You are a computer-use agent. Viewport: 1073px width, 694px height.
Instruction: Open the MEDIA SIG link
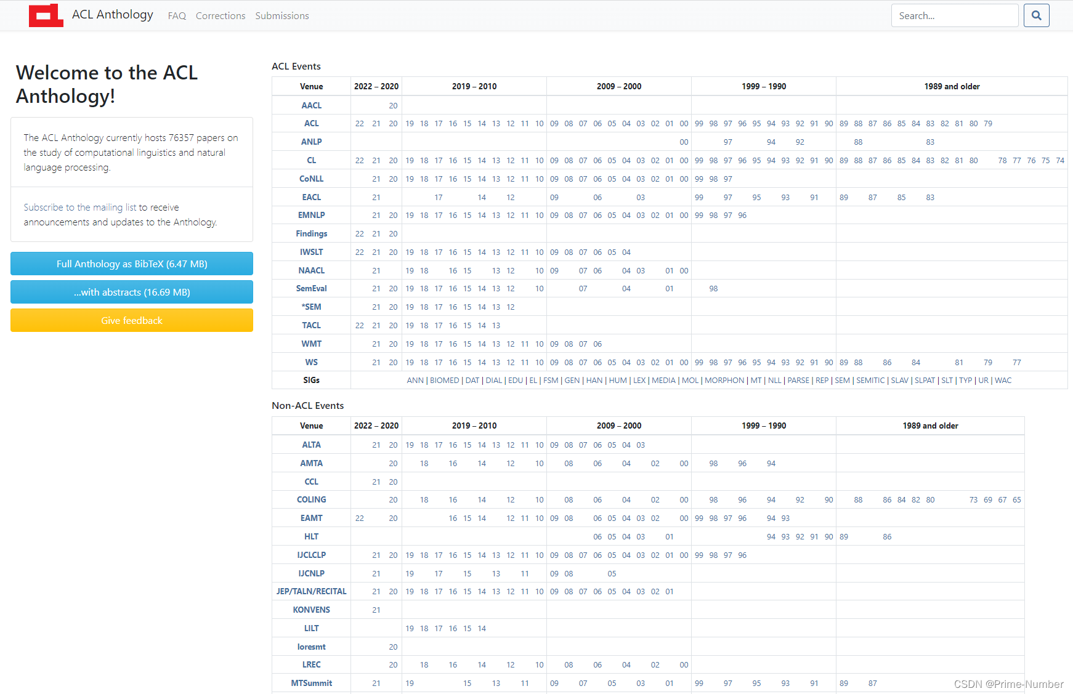[x=663, y=381]
